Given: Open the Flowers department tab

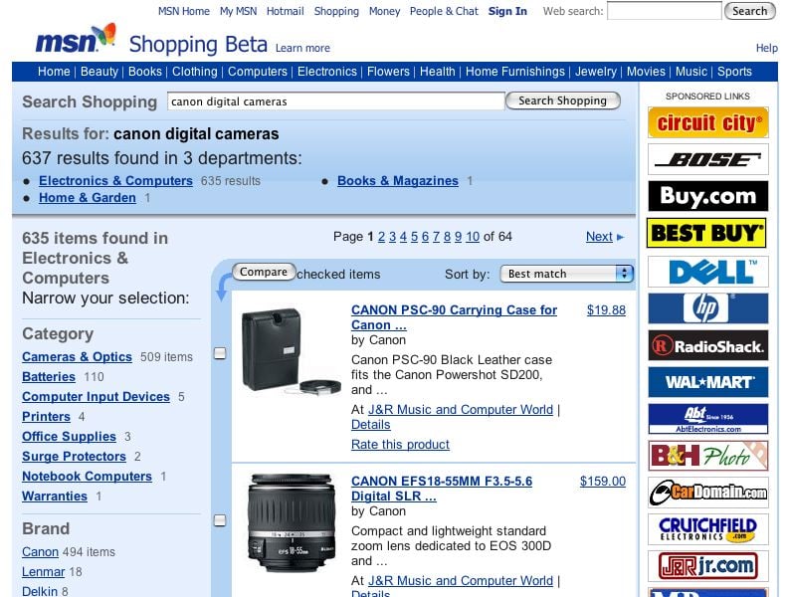Looking at the screenshot, I should pos(388,72).
